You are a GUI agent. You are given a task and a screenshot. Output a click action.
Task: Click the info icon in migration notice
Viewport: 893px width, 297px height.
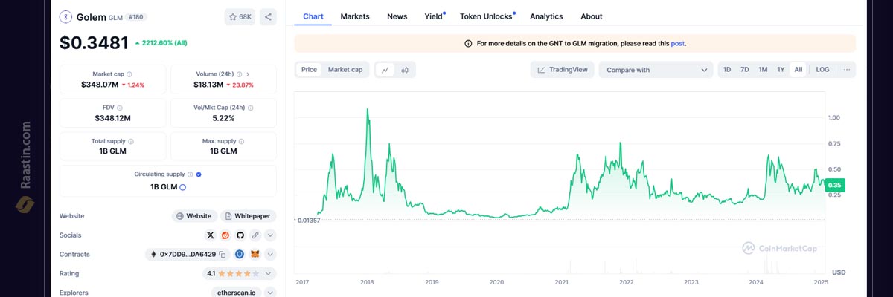click(x=468, y=44)
